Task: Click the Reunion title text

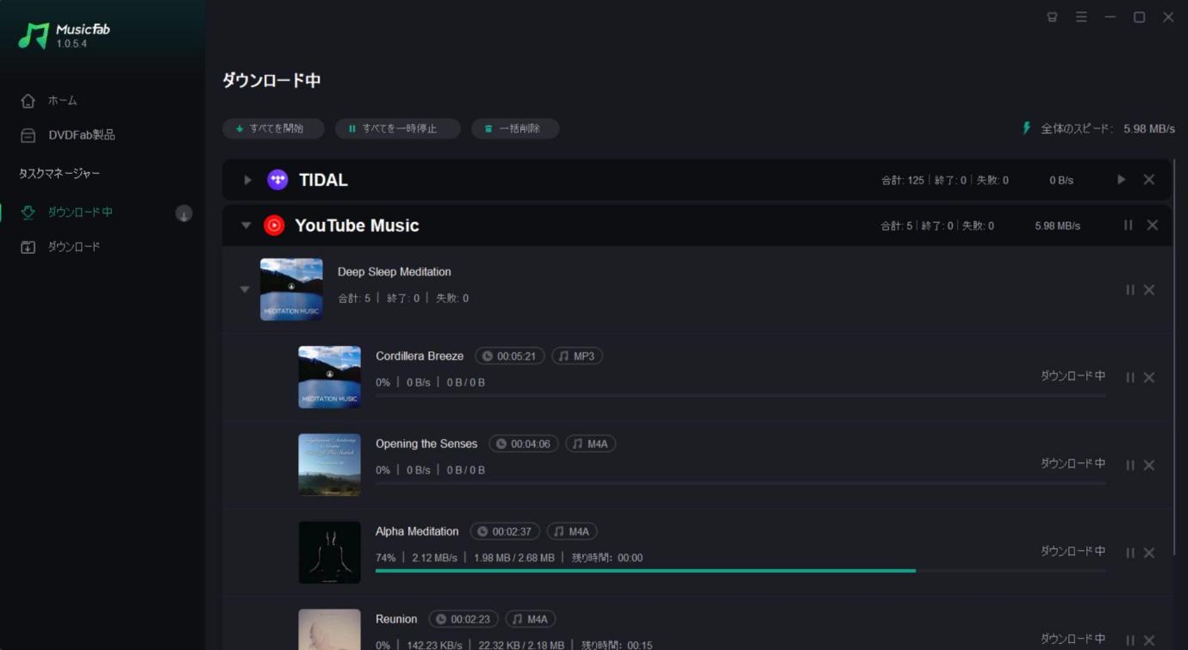Action: click(396, 620)
